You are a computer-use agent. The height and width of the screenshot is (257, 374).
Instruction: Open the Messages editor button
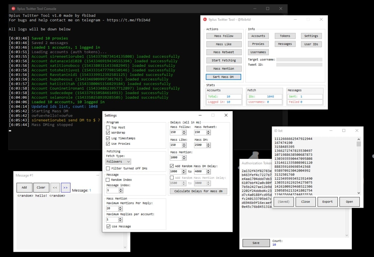point(285,44)
